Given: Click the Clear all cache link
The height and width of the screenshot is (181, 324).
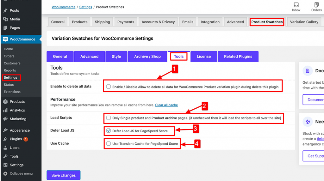Looking at the screenshot, I should (x=166, y=105).
